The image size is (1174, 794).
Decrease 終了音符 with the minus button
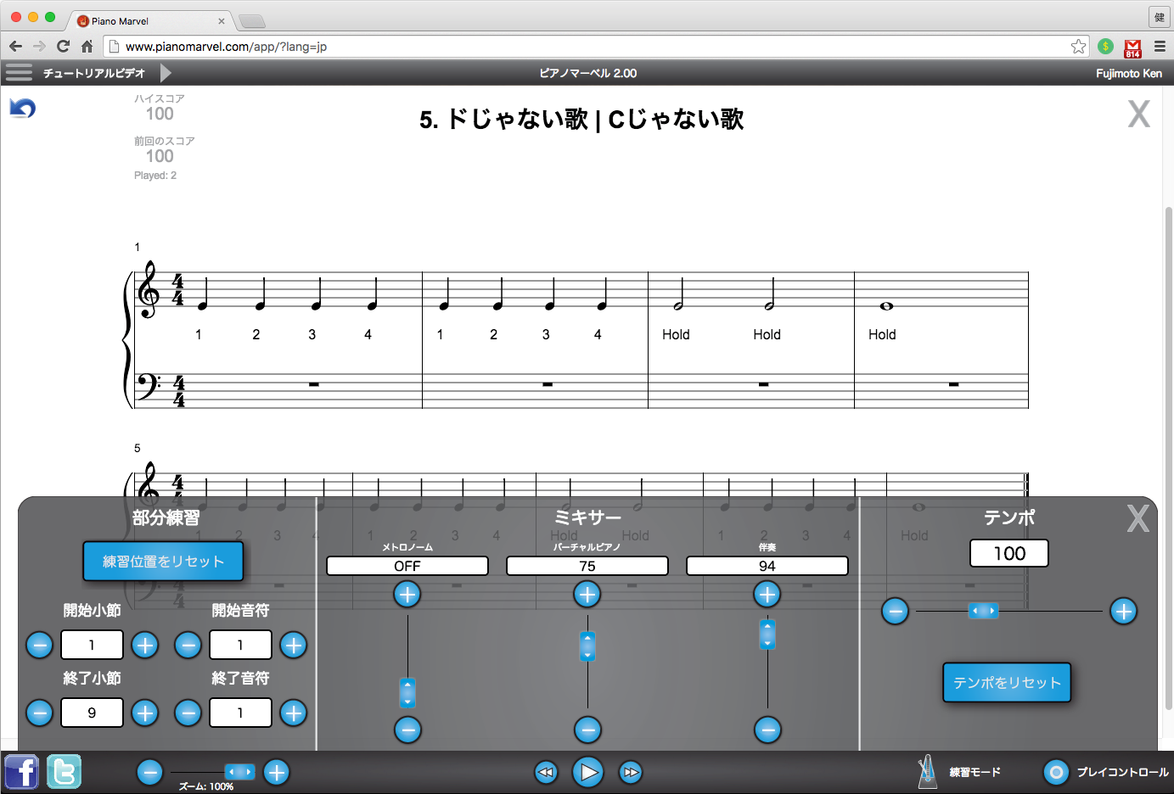[188, 713]
